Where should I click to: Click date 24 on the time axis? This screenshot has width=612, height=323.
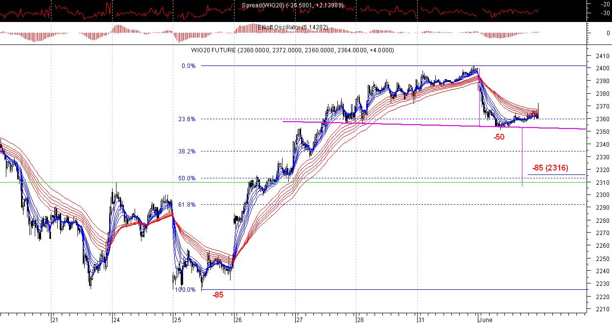(116, 320)
